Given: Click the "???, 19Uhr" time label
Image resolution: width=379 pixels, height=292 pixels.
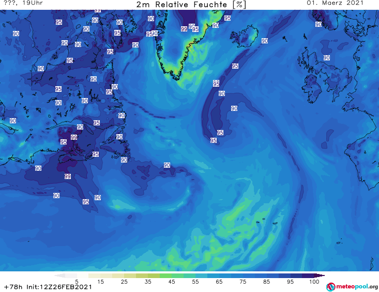Looking at the screenshot, I should pyautogui.click(x=23, y=3).
